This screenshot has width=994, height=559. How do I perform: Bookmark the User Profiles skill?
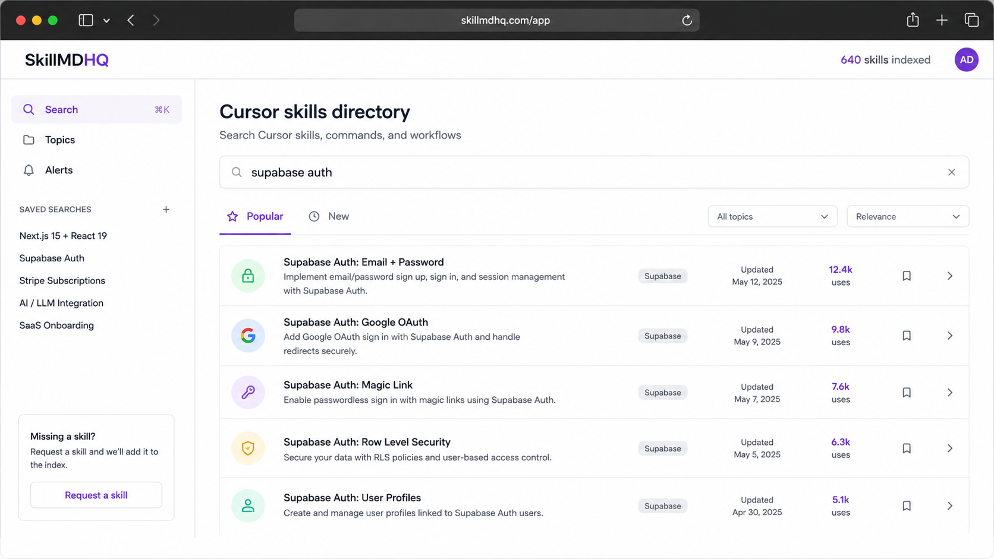click(x=906, y=506)
